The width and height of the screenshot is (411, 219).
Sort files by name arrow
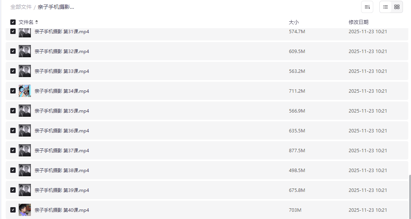click(37, 22)
